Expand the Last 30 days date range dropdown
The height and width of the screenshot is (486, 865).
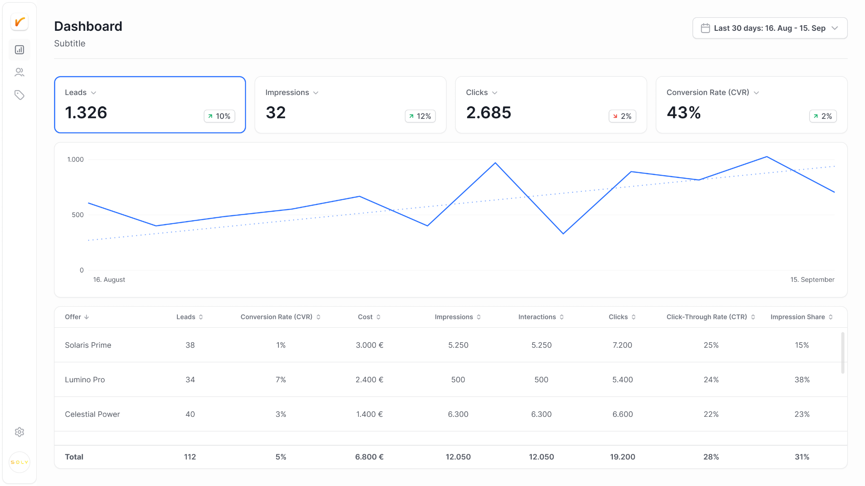pos(770,28)
